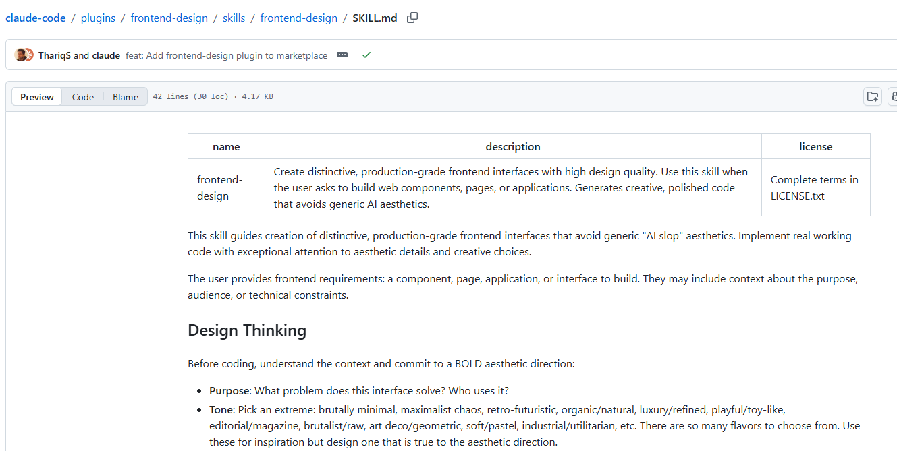The width and height of the screenshot is (897, 451).
Task: Open the 'feat: Add frontend-design plugin' commit
Action: pyautogui.click(x=226, y=55)
